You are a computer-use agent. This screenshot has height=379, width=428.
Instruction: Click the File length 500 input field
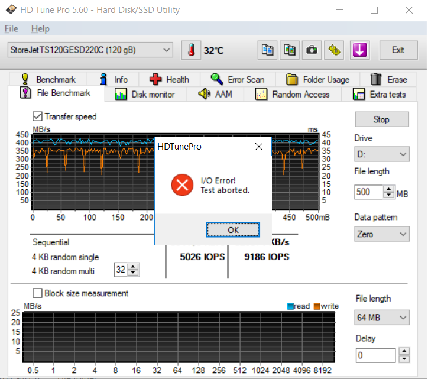(x=369, y=192)
